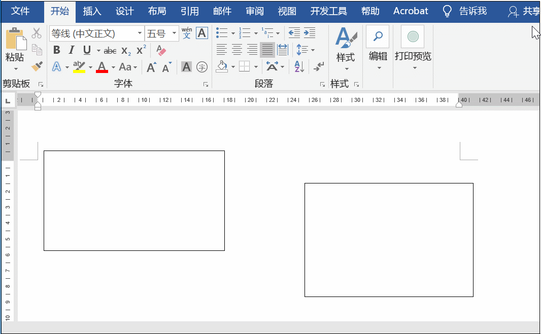
Task: Select the right rectangle shape
Action: click(389, 240)
